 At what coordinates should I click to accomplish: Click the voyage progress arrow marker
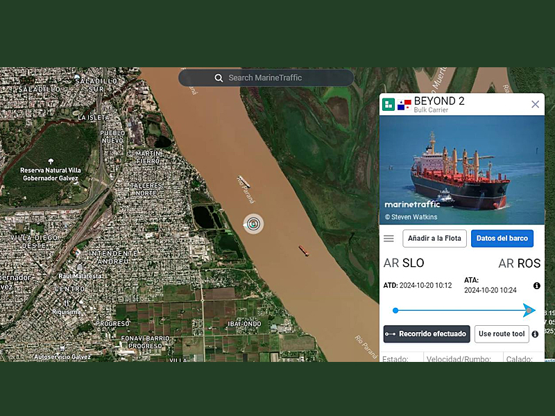[x=529, y=310]
